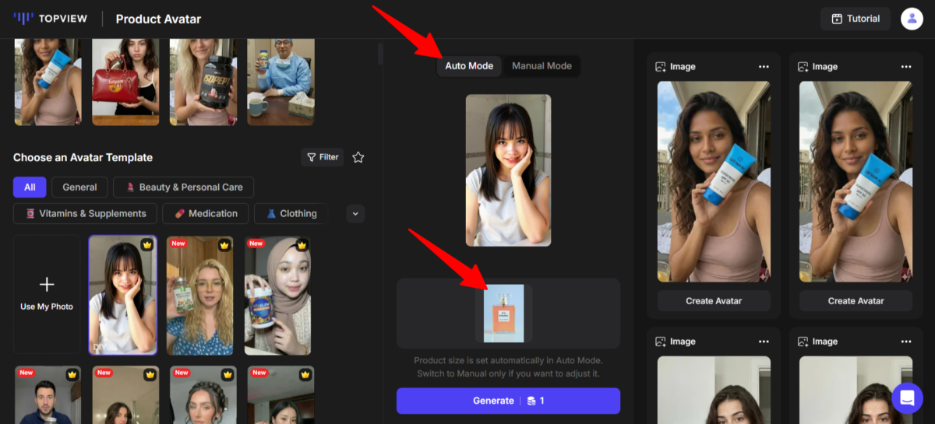Image resolution: width=935 pixels, height=424 pixels.
Task: Click the left panel vertical scrollbar
Action: point(380,53)
